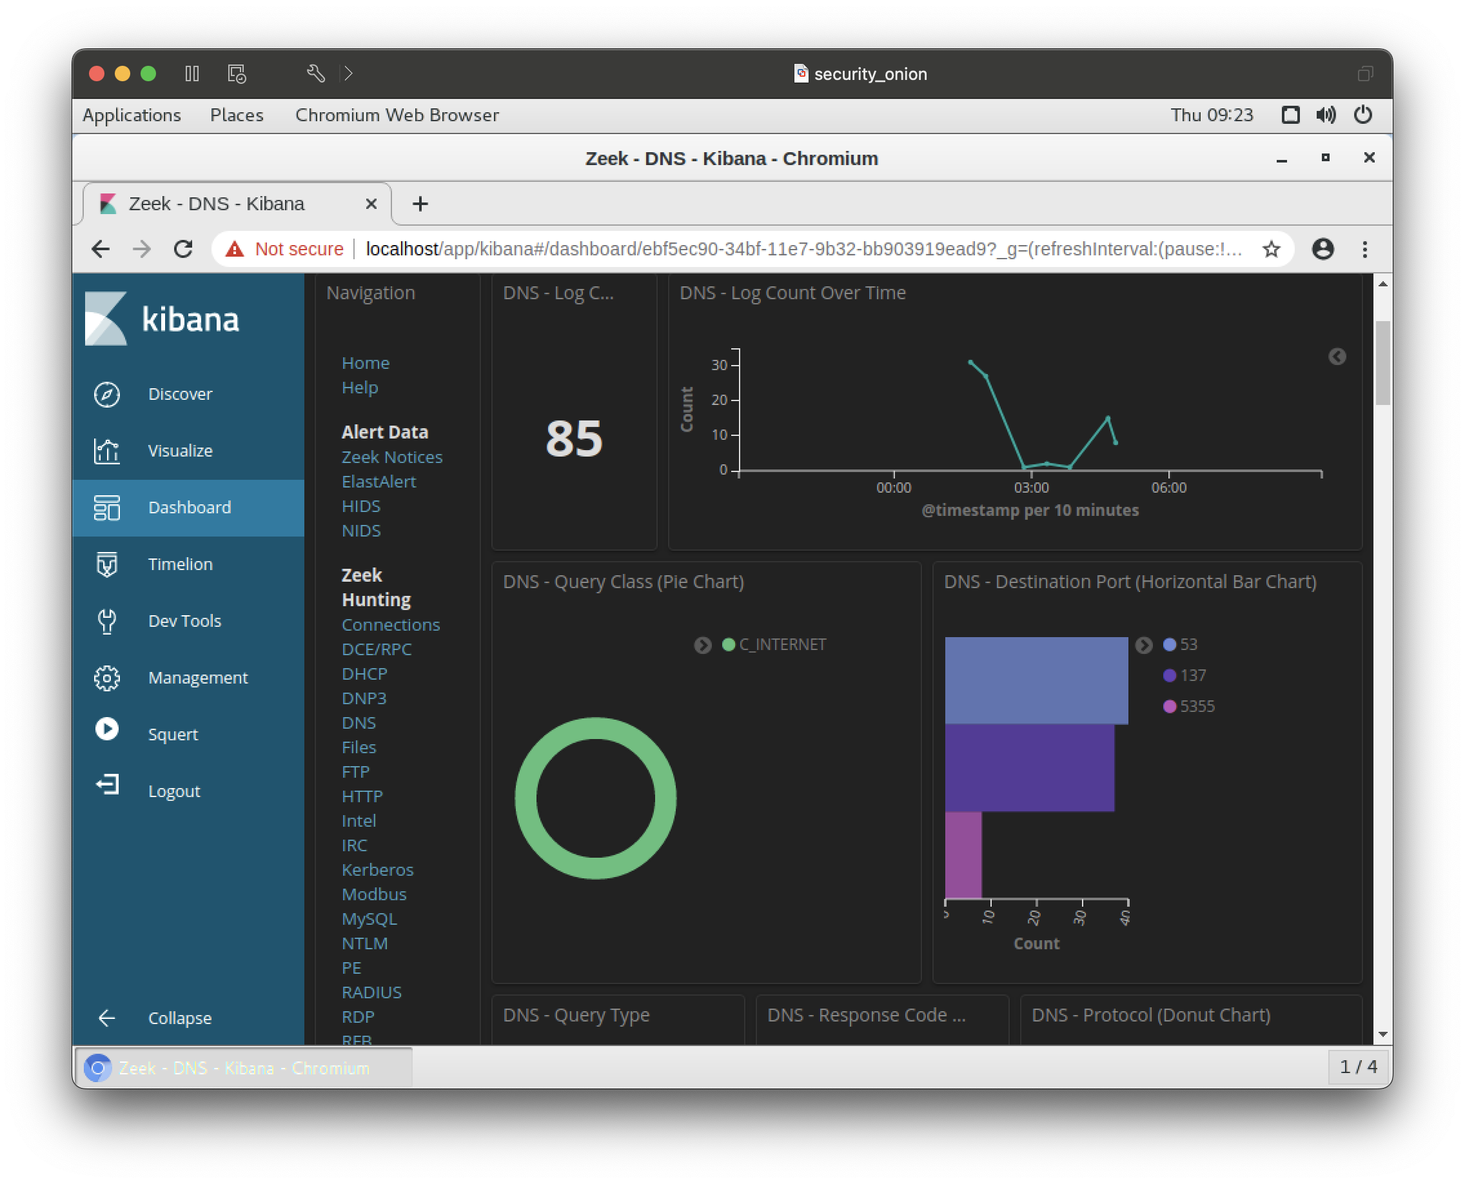Click the Chromium taskbar window button

click(x=243, y=1067)
